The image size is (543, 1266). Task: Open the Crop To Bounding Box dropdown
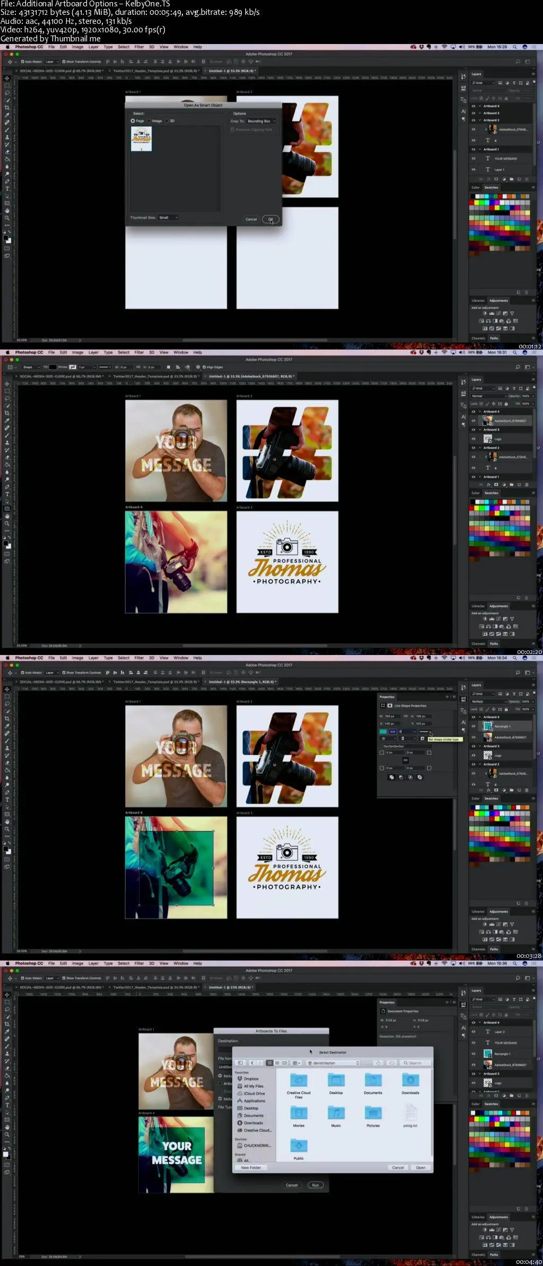(261, 121)
